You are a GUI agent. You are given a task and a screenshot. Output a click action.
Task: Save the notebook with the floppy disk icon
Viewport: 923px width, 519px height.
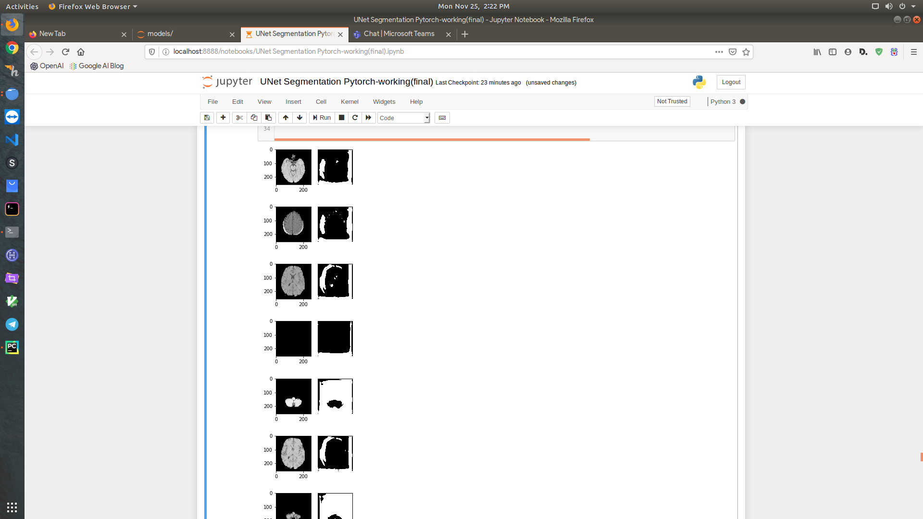(207, 118)
